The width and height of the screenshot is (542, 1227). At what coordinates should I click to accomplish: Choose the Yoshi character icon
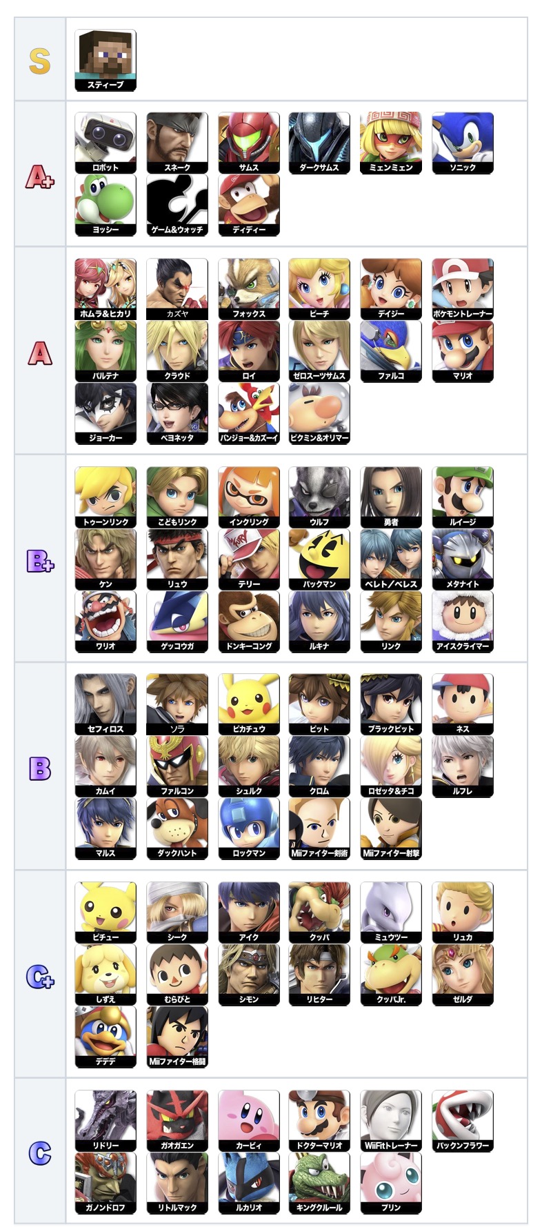point(106,205)
